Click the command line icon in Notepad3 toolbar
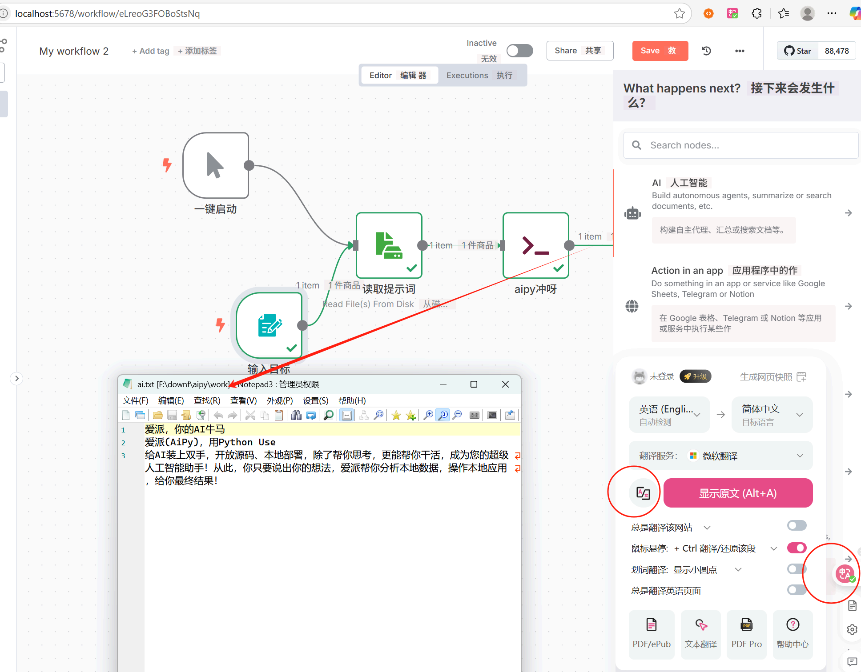This screenshot has width=861, height=672. (x=492, y=415)
